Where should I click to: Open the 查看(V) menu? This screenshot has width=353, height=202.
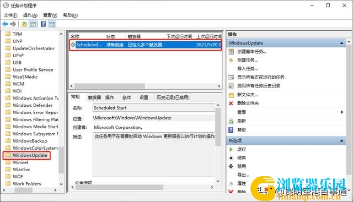[50, 15]
